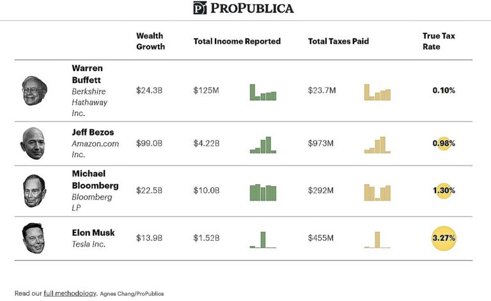Click Bloomberg's 1.30% yellow rate circle
The height and width of the screenshot is (301, 491).
[444, 190]
